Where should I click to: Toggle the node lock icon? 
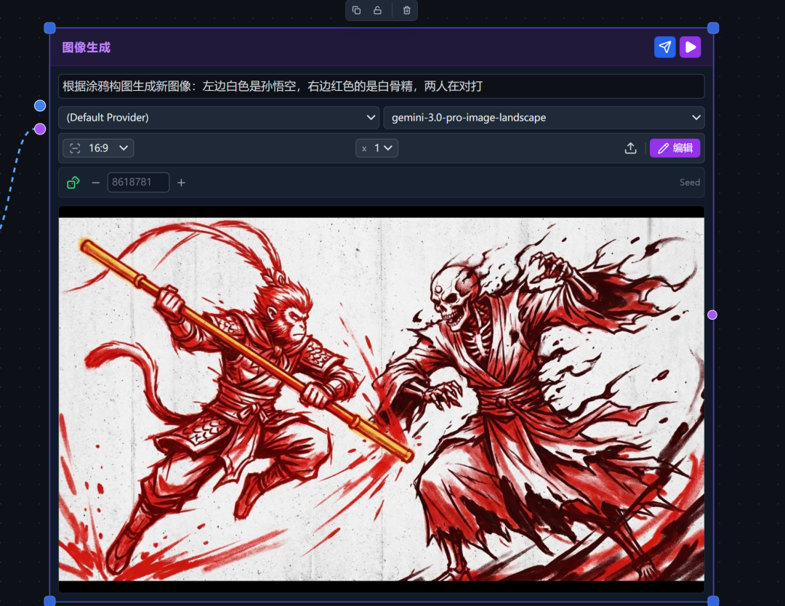click(x=377, y=10)
